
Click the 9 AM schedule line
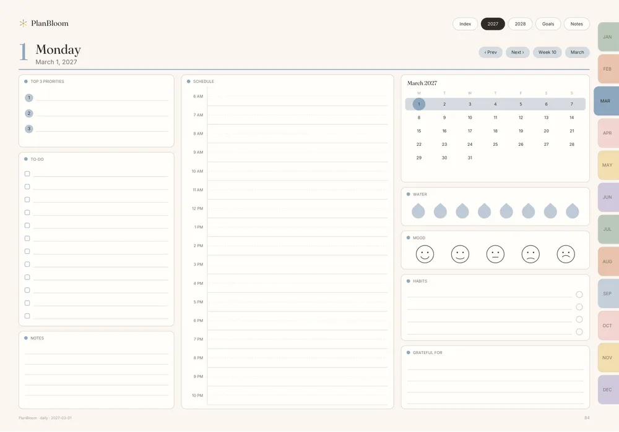click(298, 152)
